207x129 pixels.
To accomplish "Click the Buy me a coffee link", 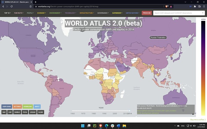I will point(198,119).
